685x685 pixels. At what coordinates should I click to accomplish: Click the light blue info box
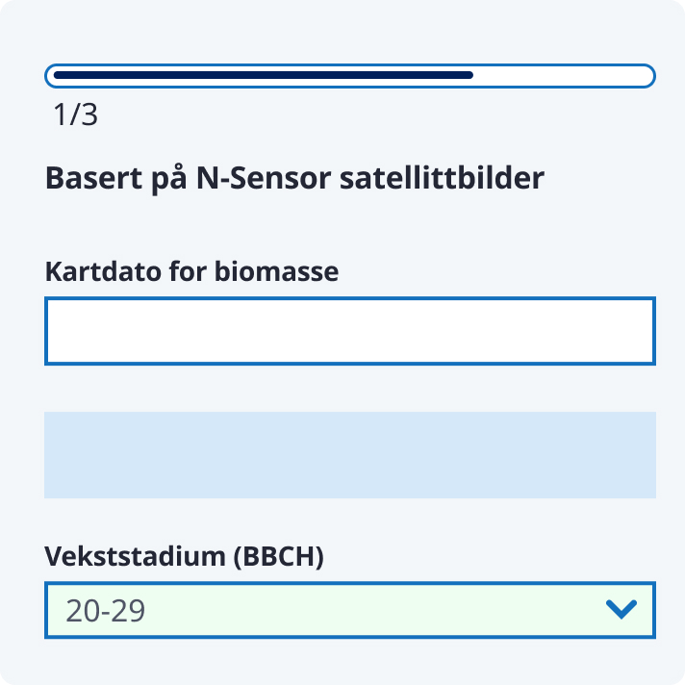tap(349, 455)
